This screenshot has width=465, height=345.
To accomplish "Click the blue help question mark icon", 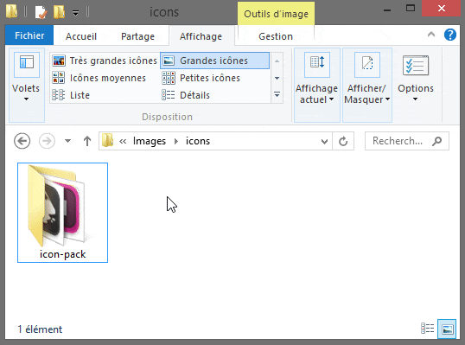I will (x=450, y=35).
